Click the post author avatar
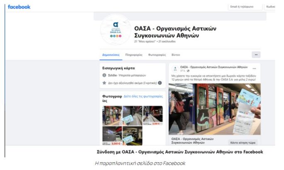 pos(175,68)
